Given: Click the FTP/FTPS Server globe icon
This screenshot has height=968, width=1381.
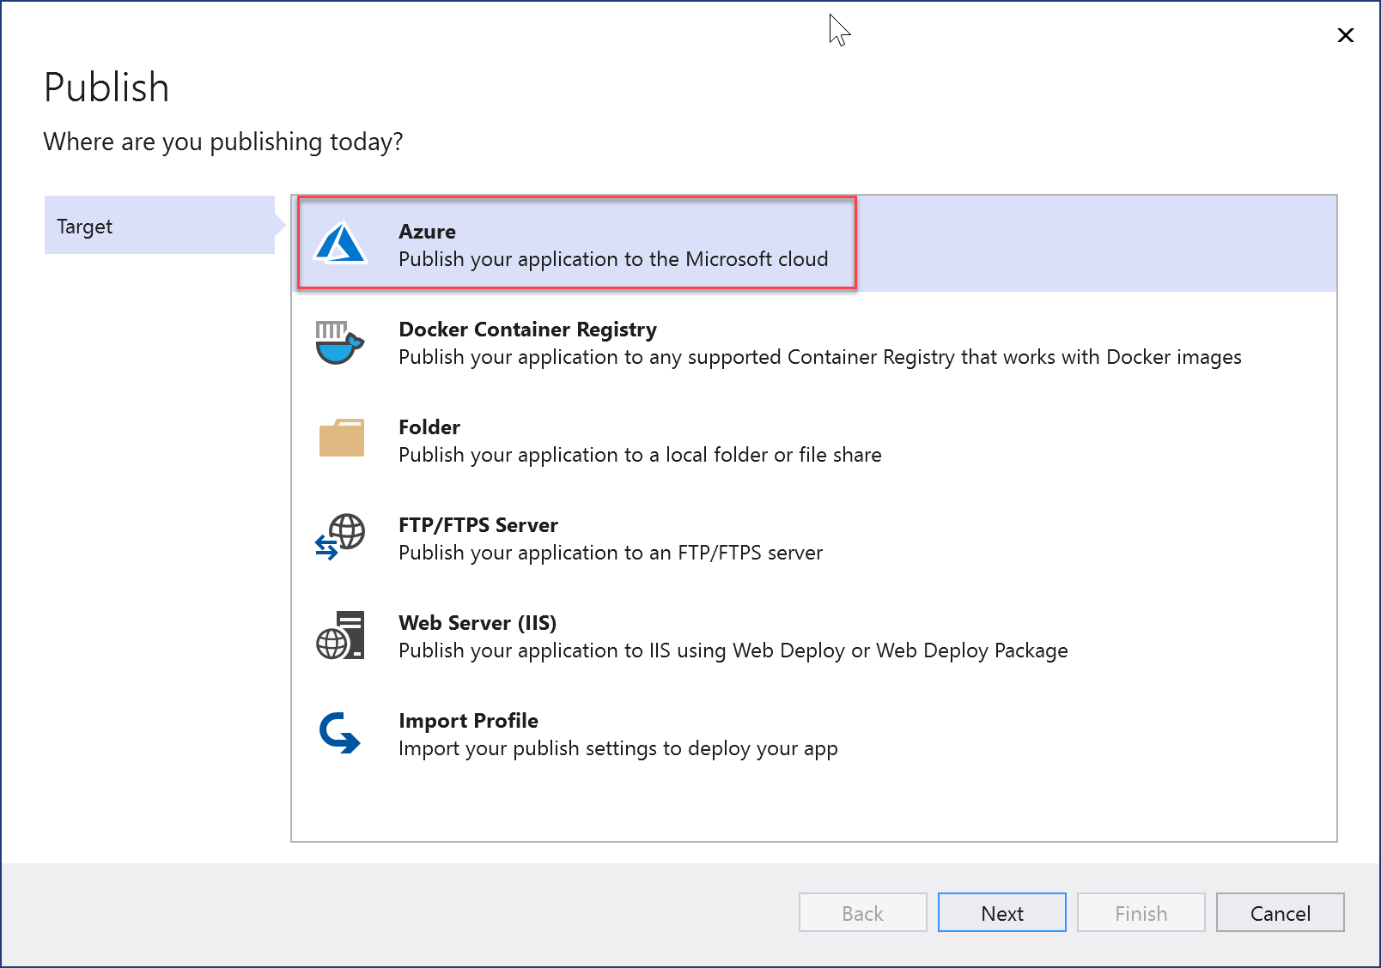Looking at the screenshot, I should pos(340,537).
